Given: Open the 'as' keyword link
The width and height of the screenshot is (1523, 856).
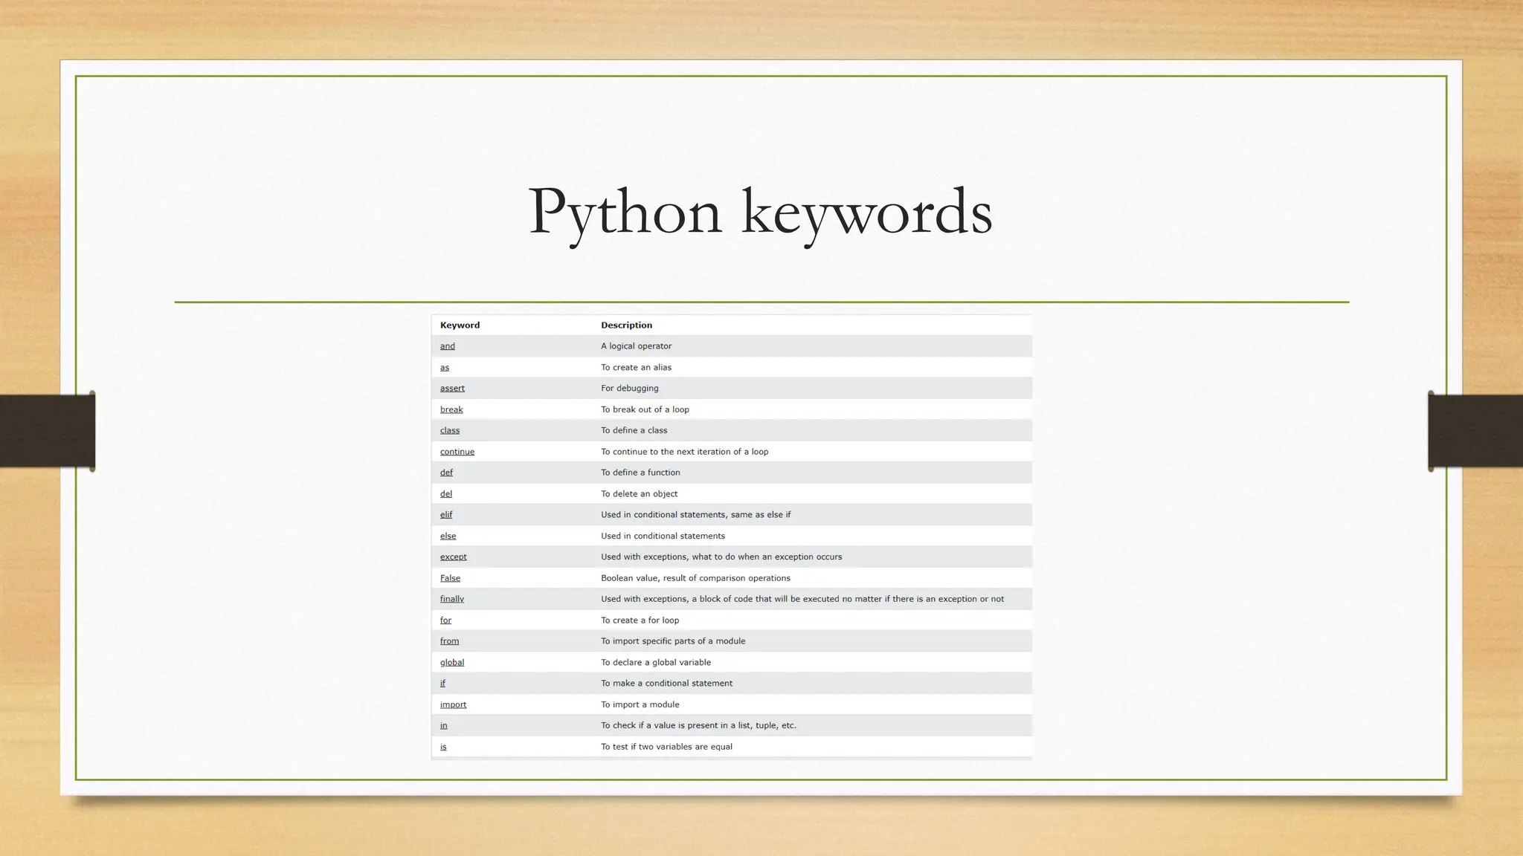Looking at the screenshot, I should (x=444, y=367).
